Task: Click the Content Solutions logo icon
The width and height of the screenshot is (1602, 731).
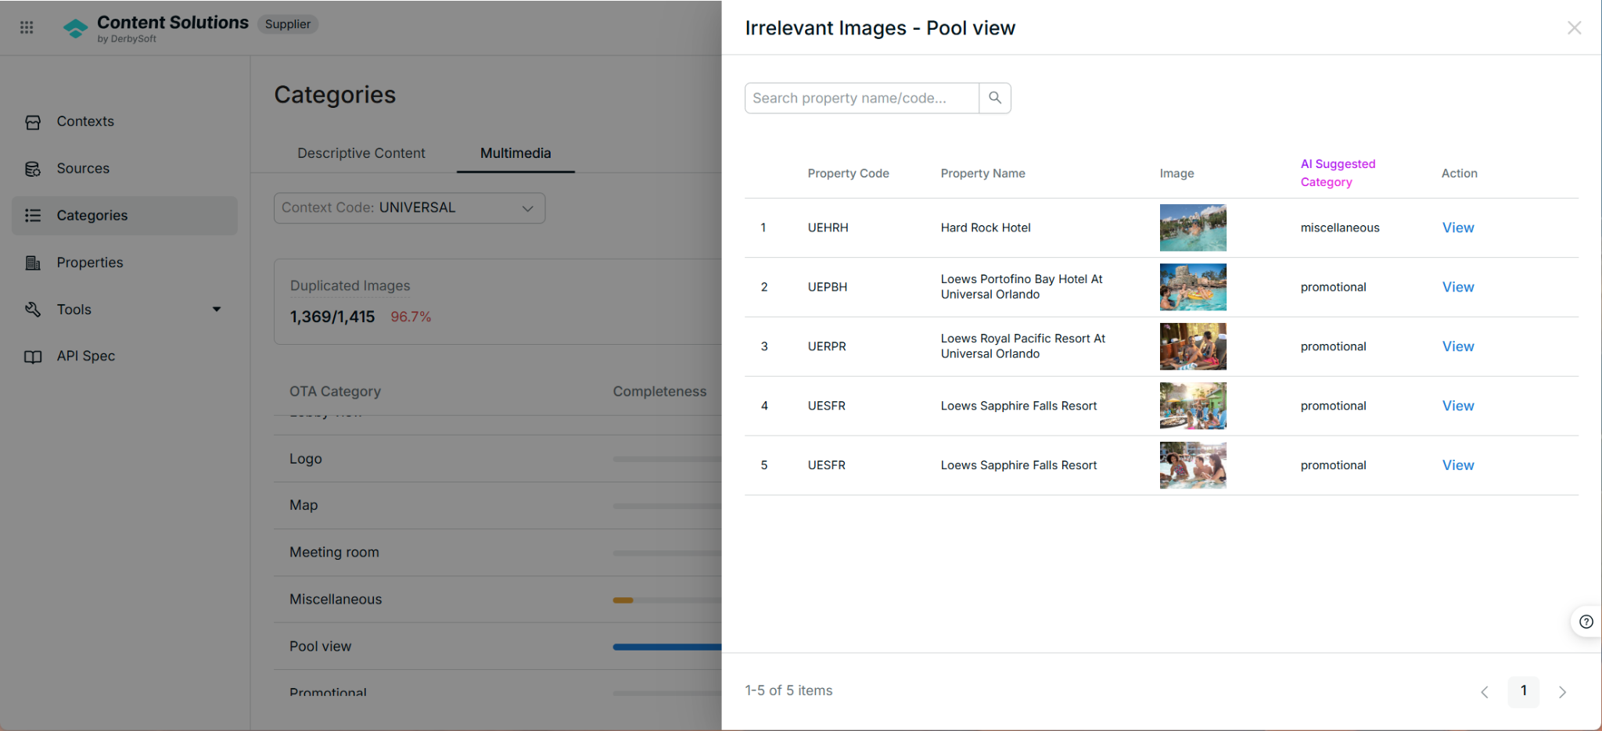Action: pos(75,28)
